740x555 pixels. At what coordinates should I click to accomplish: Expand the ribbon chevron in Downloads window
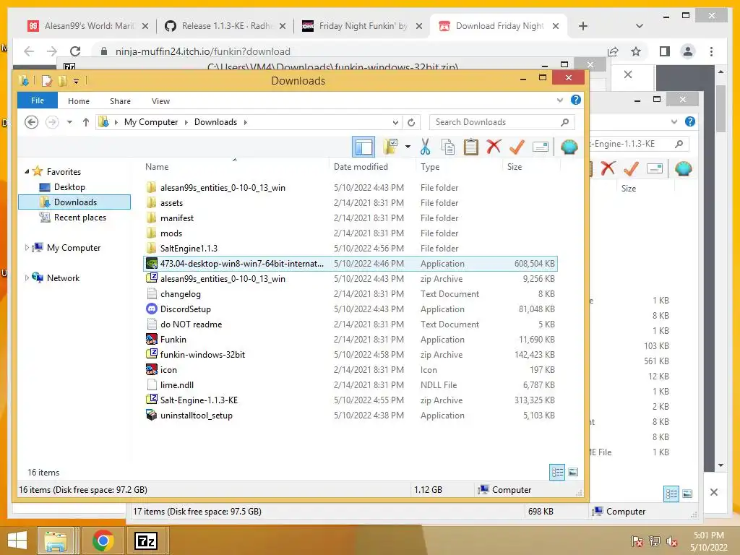(560, 100)
